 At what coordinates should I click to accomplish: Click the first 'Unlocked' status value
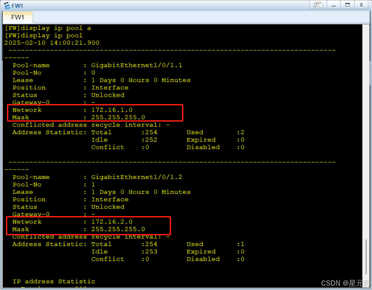click(x=108, y=95)
